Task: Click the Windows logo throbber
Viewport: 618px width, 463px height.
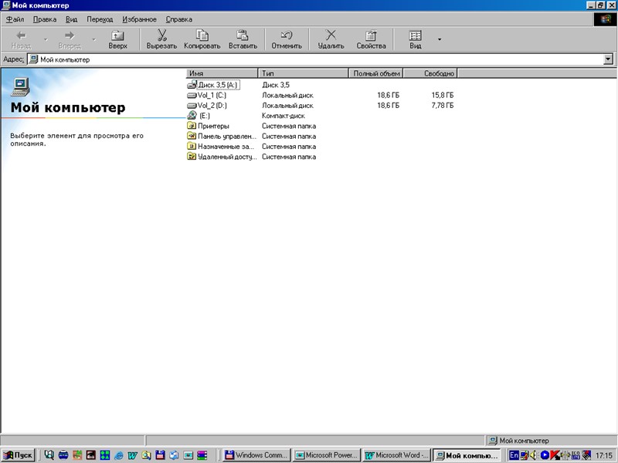Action: [605, 19]
